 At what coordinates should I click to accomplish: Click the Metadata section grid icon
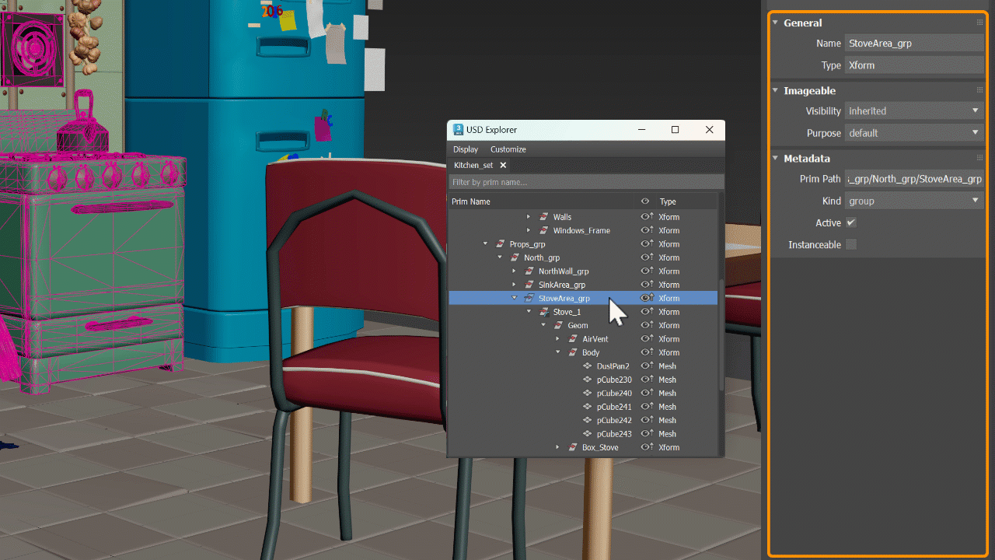click(x=980, y=158)
